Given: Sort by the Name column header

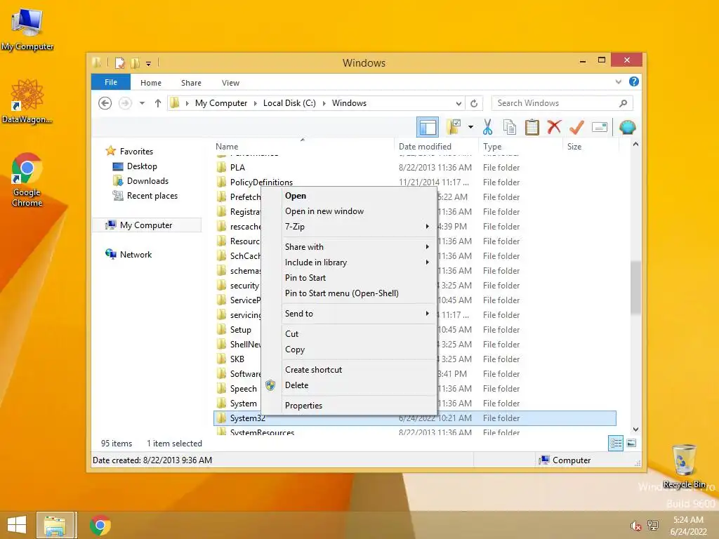Looking at the screenshot, I should (303, 147).
